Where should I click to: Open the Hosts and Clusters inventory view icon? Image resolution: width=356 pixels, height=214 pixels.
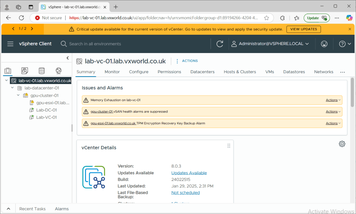(x=8, y=71)
